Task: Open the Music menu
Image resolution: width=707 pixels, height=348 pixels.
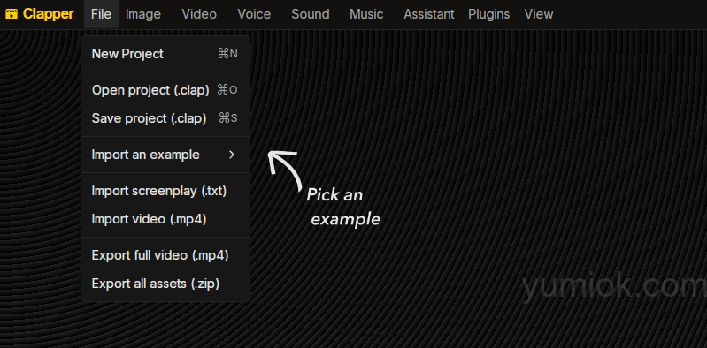Action: pyautogui.click(x=366, y=14)
